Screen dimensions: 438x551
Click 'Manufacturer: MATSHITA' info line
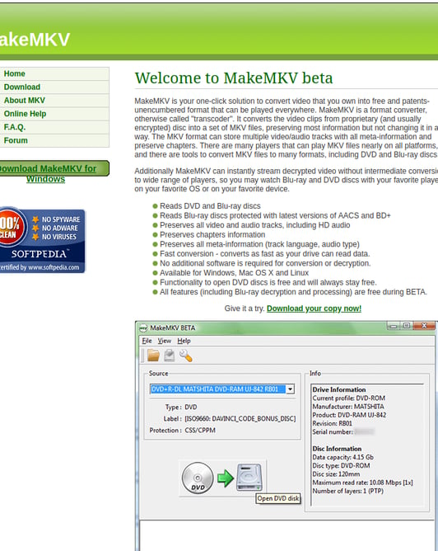pos(348,407)
